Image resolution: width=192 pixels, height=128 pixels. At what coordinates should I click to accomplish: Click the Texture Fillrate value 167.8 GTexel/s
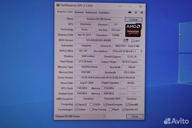click(129, 62)
